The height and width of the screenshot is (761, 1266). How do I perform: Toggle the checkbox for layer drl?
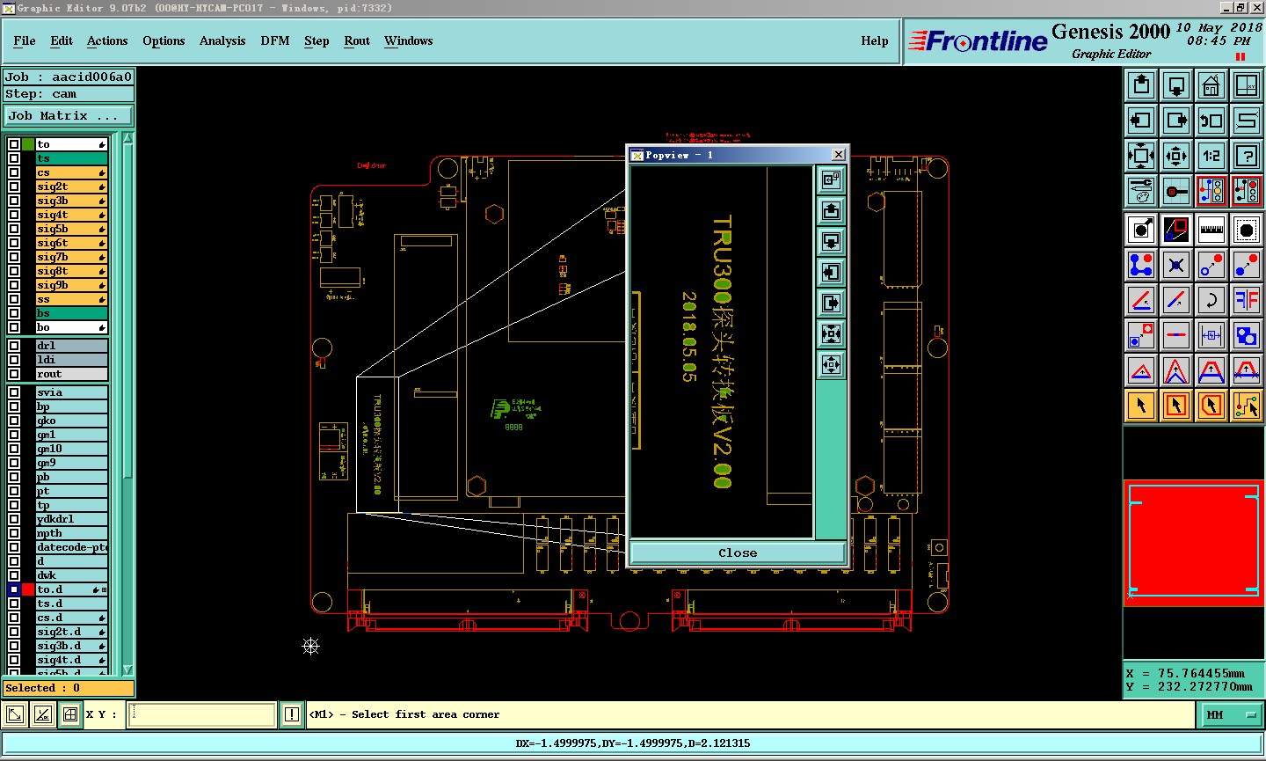[x=14, y=346]
